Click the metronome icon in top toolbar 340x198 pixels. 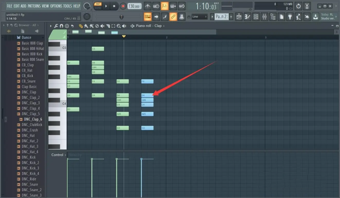coord(147,6)
